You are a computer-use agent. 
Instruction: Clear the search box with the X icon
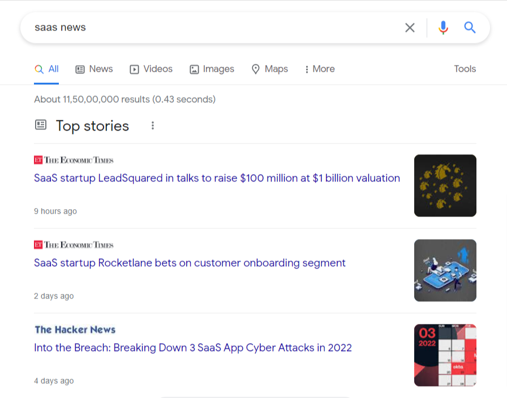coord(410,27)
